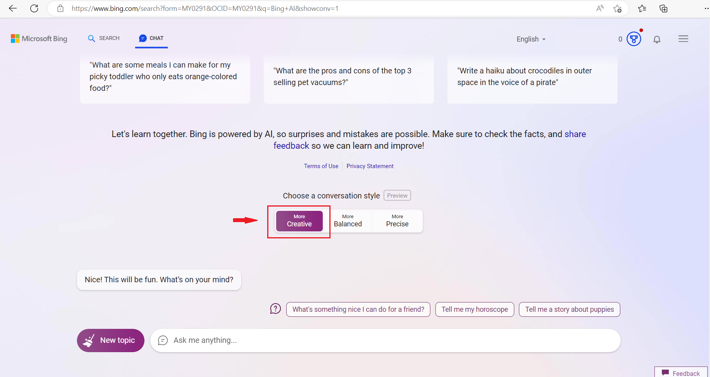
Task: Start a New topic
Action: (110, 340)
